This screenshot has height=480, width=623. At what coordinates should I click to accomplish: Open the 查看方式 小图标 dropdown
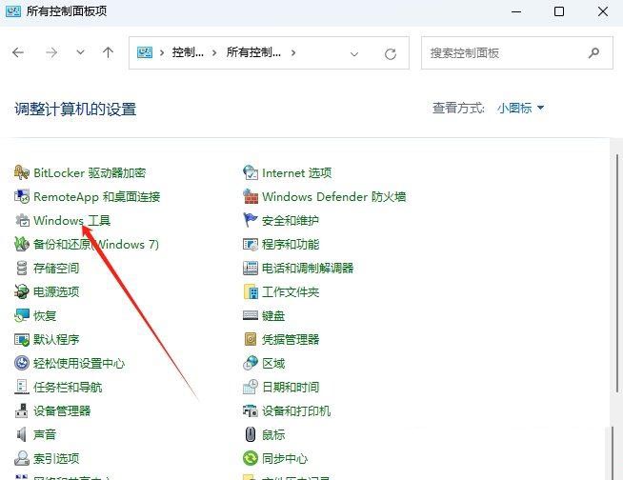(x=520, y=109)
